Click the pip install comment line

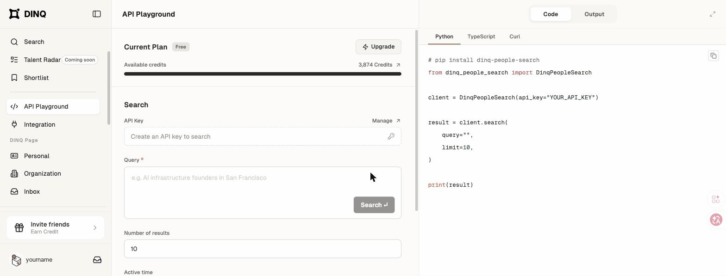click(484, 60)
